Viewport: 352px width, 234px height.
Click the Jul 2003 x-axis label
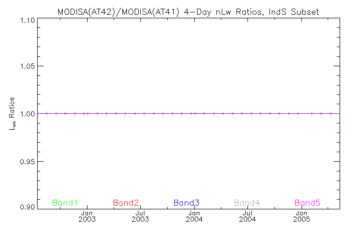coord(140,216)
